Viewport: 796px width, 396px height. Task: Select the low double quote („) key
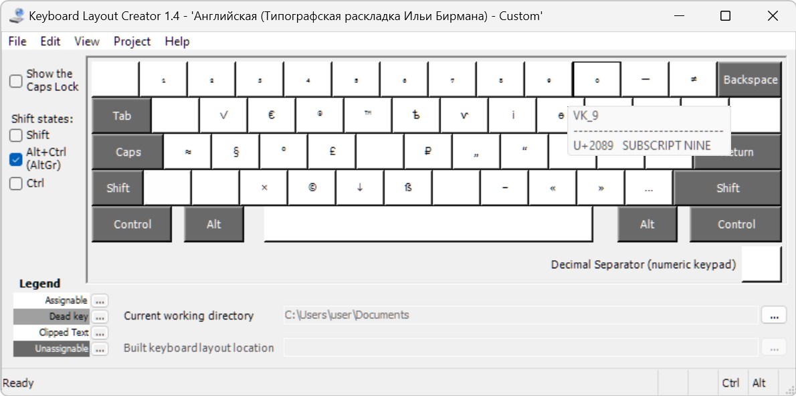click(477, 152)
